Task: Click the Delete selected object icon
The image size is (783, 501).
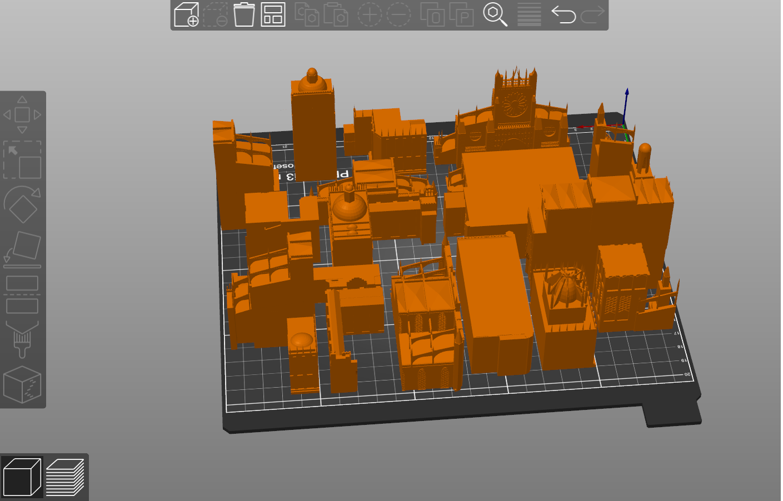Action: [215, 14]
